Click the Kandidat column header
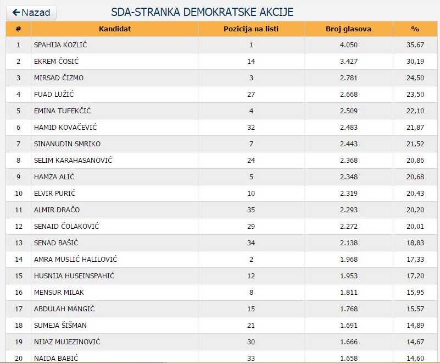440x363 pixels. pyautogui.click(x=115, y=29)
